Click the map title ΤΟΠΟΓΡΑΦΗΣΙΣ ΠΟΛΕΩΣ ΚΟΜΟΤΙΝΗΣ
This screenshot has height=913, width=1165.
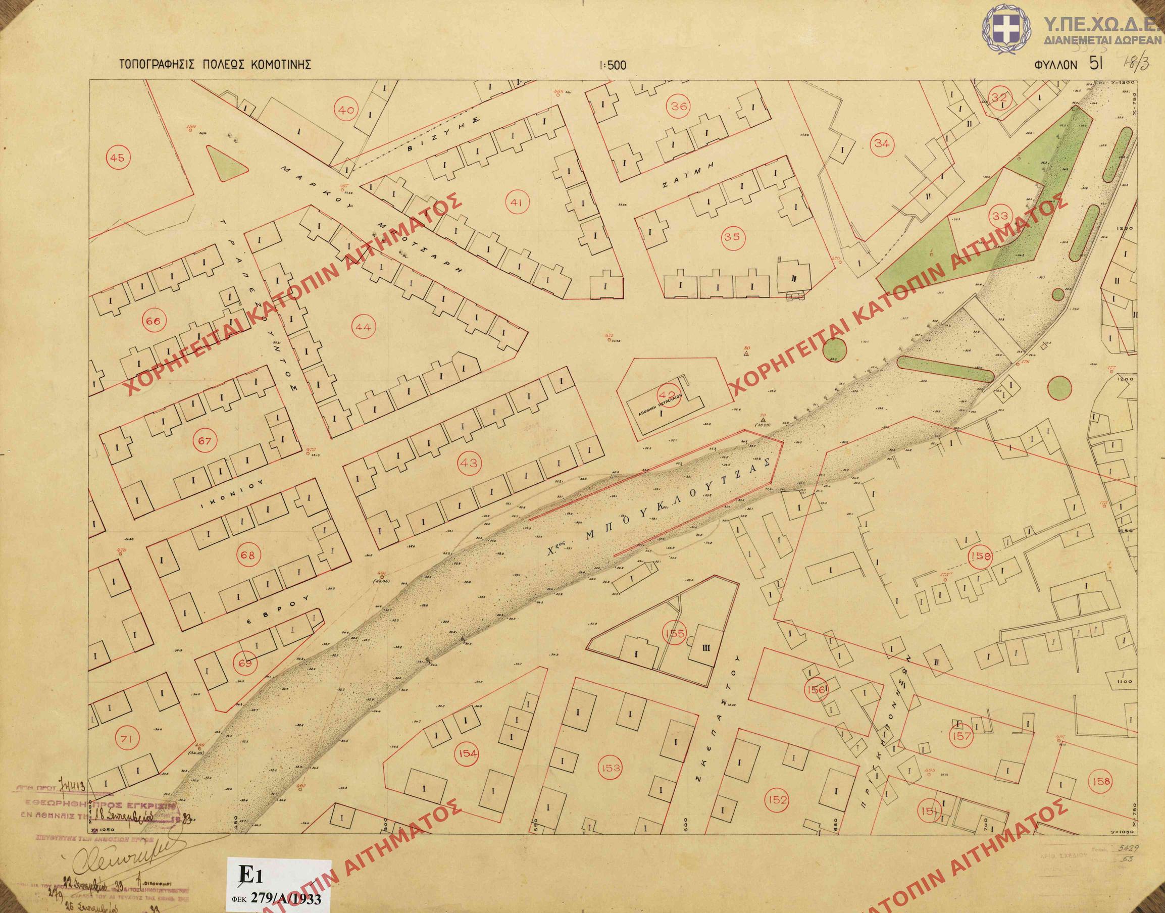point(215,65)
